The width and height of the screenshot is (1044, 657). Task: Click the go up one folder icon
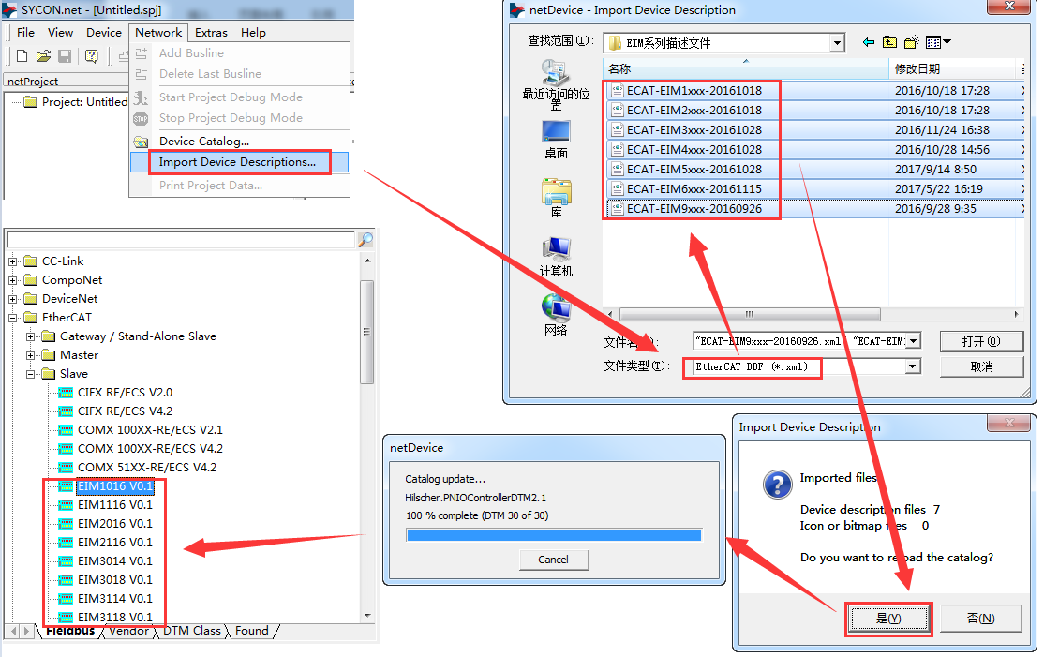coord(888,42)
